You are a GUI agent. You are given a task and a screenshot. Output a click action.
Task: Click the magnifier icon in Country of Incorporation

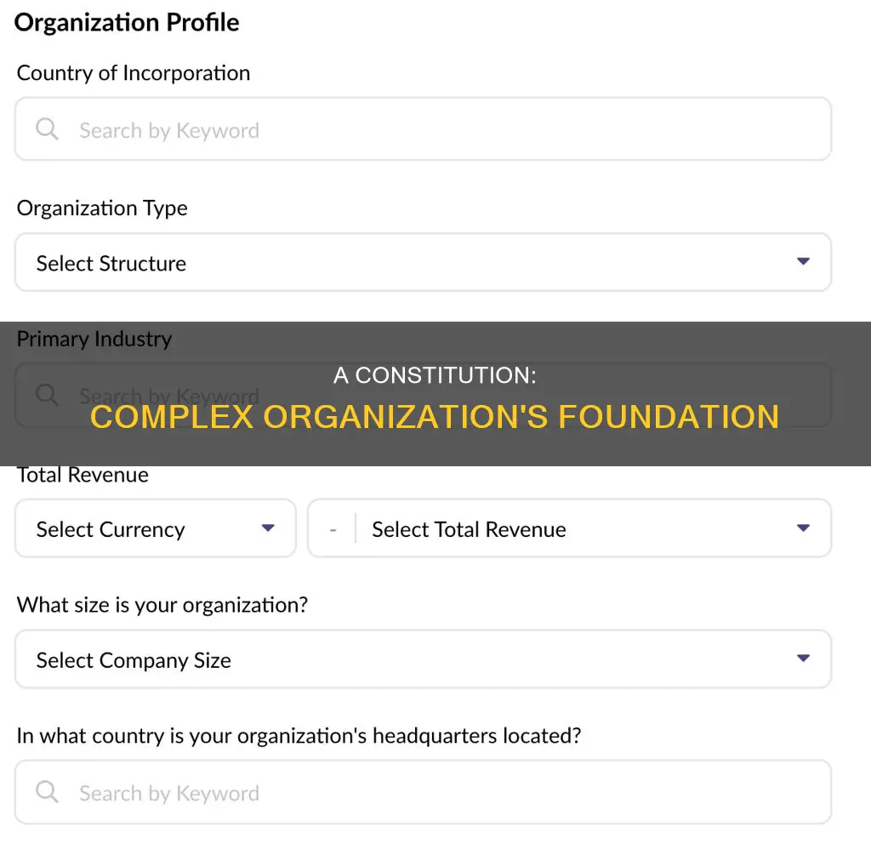pos(48,129)
